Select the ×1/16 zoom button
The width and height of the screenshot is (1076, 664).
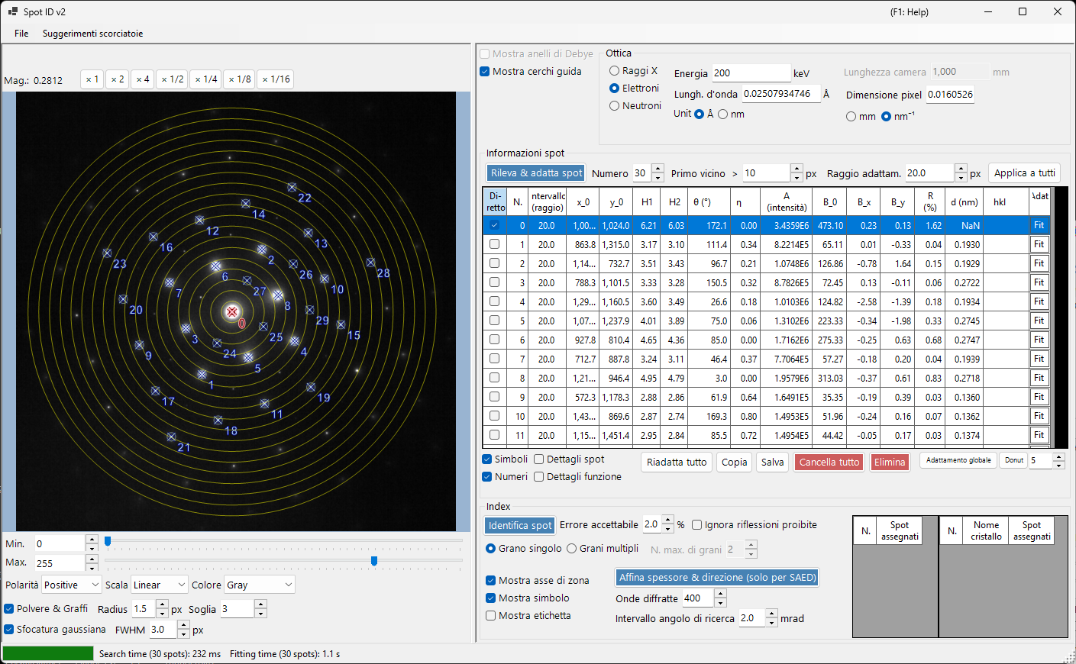coord(276,79)
